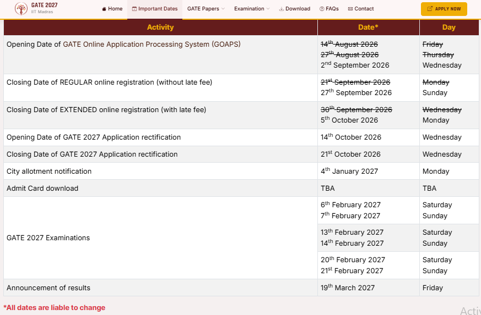
Task: Select the 21st February 2027 date
Action: [x=352, y=271]
